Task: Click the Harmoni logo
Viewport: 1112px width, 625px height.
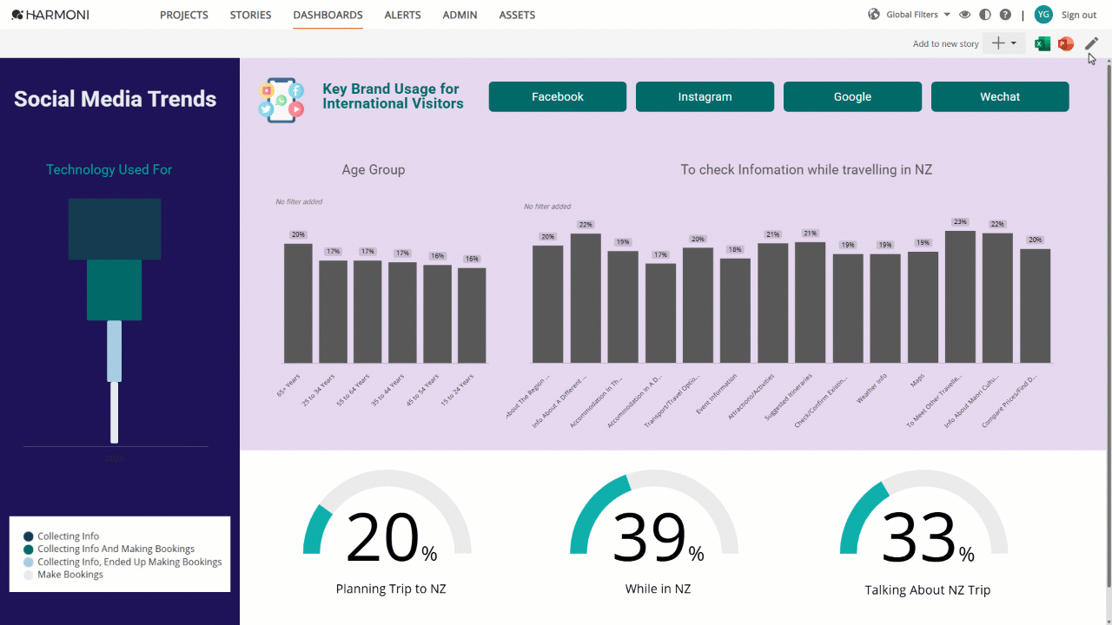Action: tap(50, 15)
